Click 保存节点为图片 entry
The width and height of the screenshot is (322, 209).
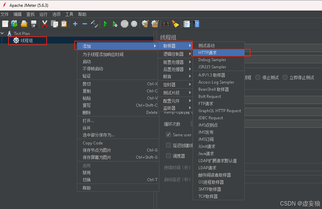[x=117, y=150]
